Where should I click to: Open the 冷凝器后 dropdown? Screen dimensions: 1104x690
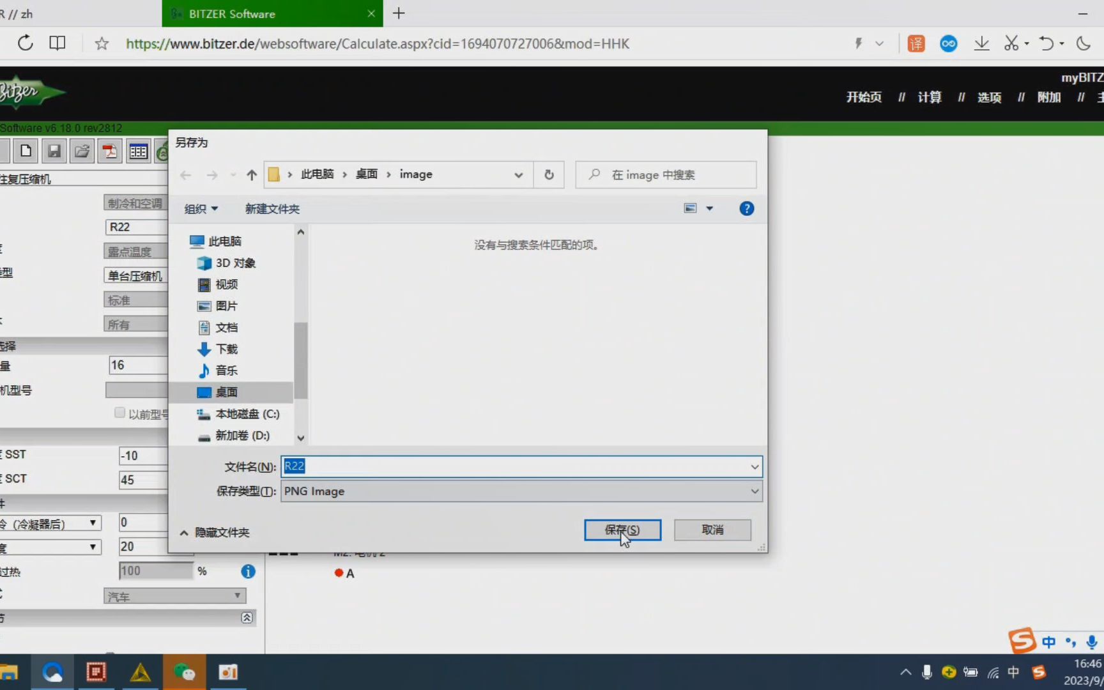[50, 524]
